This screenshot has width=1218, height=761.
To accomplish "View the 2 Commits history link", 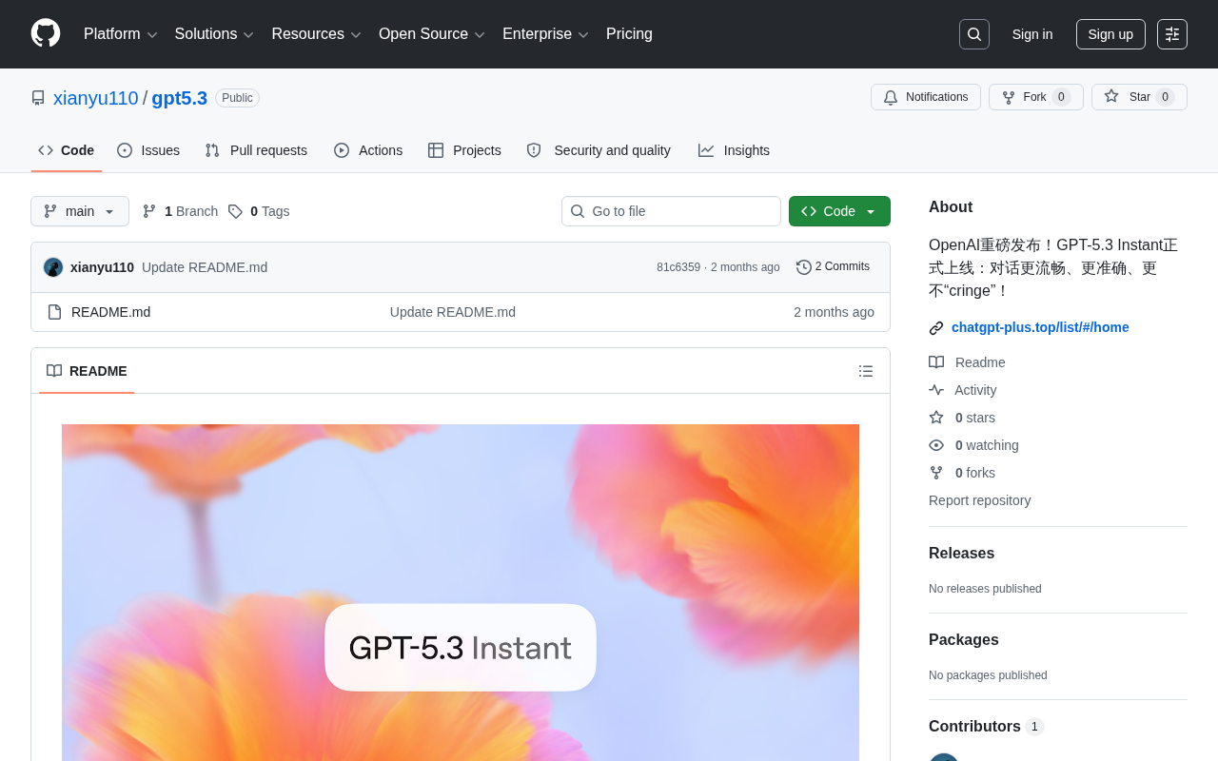I will coord(833,267).
